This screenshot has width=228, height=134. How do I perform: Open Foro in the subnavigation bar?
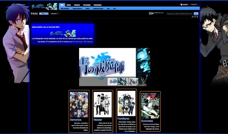[115, 9]
